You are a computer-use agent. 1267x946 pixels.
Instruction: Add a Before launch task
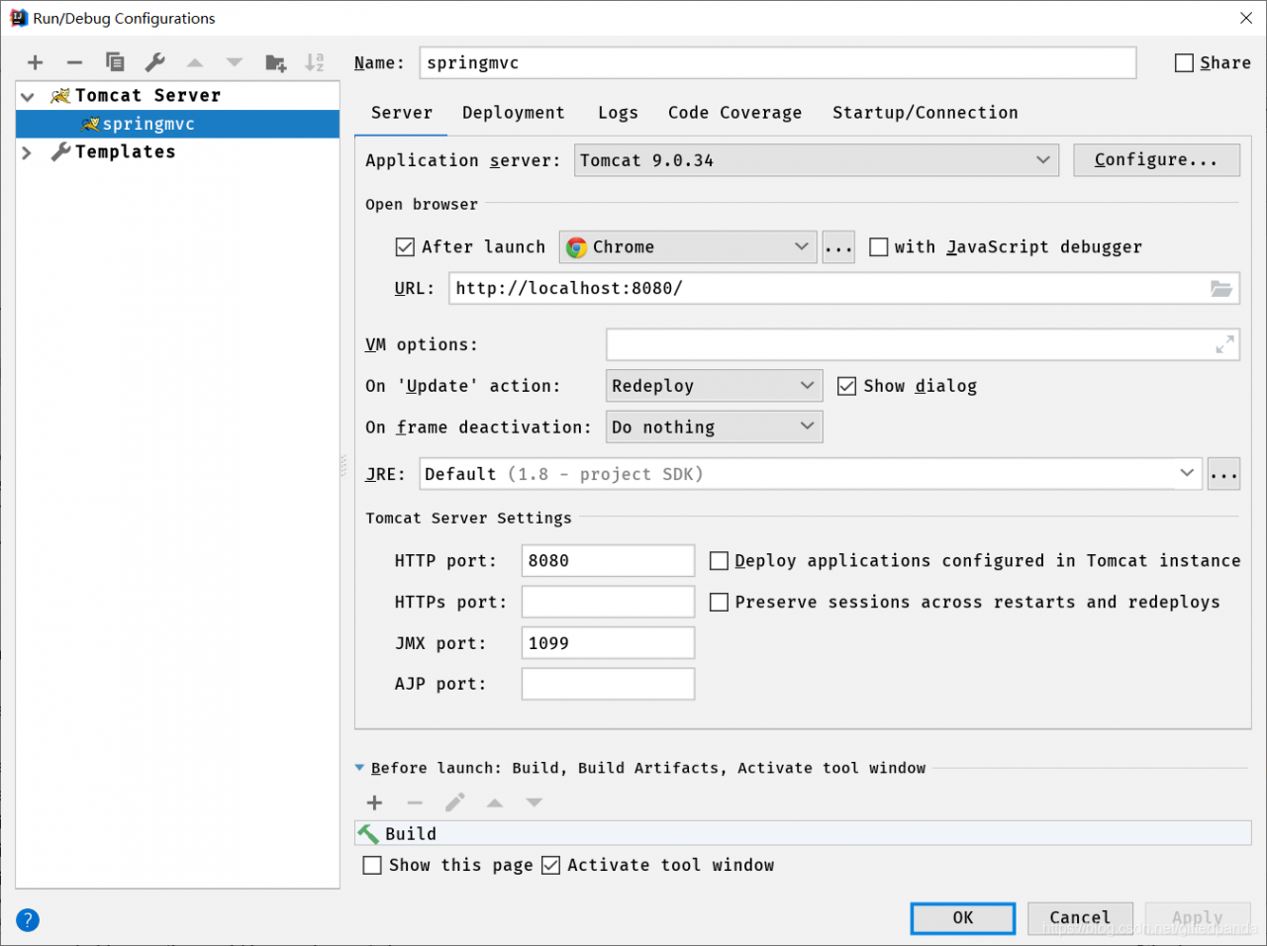(374, 803)
